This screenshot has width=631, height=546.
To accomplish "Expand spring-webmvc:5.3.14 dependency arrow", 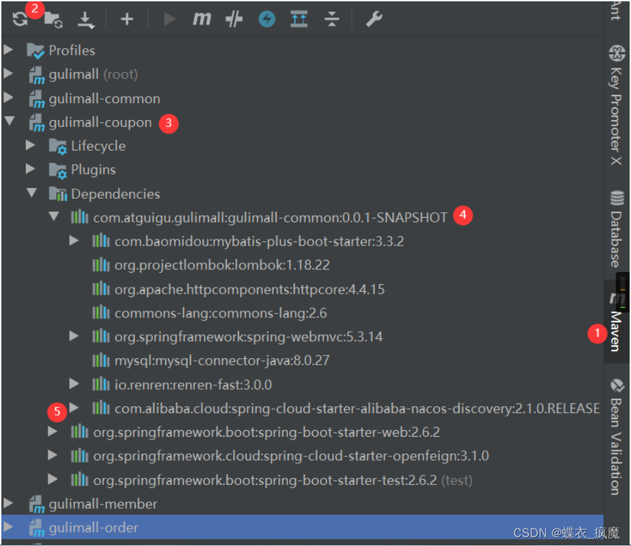I will coord(73,336).
